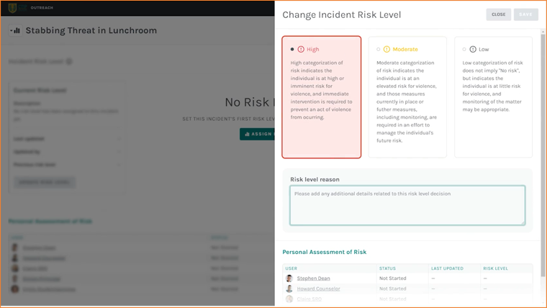Click Stephen Dean's avatar in assessment table
This screenshot has width=547, height=308.
[289, 278]
